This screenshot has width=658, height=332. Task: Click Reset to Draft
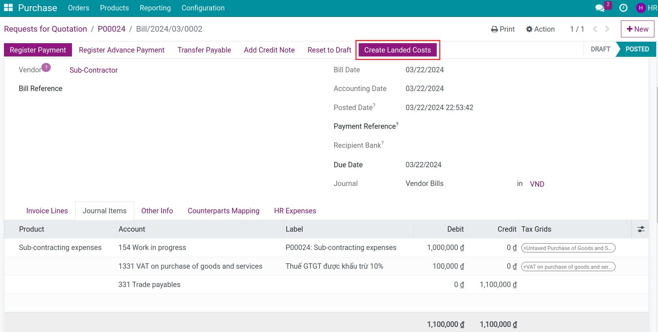pos(329,50)
